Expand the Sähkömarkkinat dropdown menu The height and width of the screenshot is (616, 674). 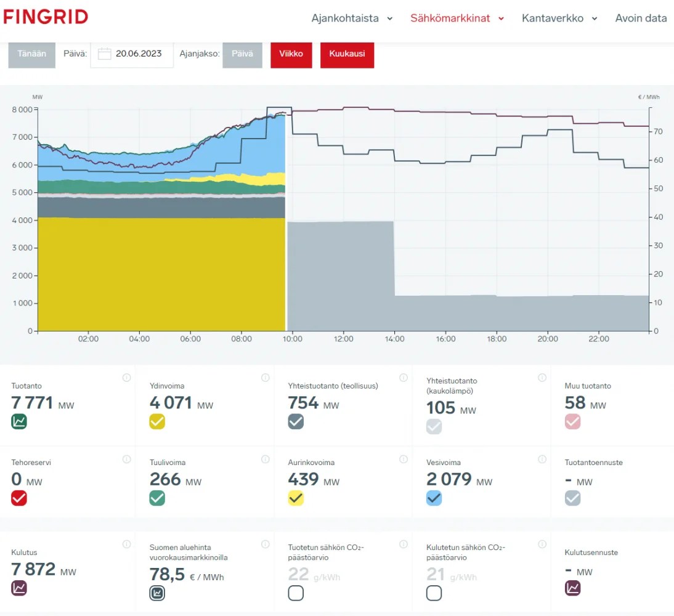tap(457, 18)
